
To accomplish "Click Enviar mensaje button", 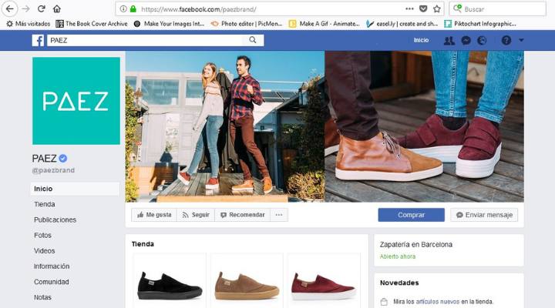I will click(x=484, y=215).
